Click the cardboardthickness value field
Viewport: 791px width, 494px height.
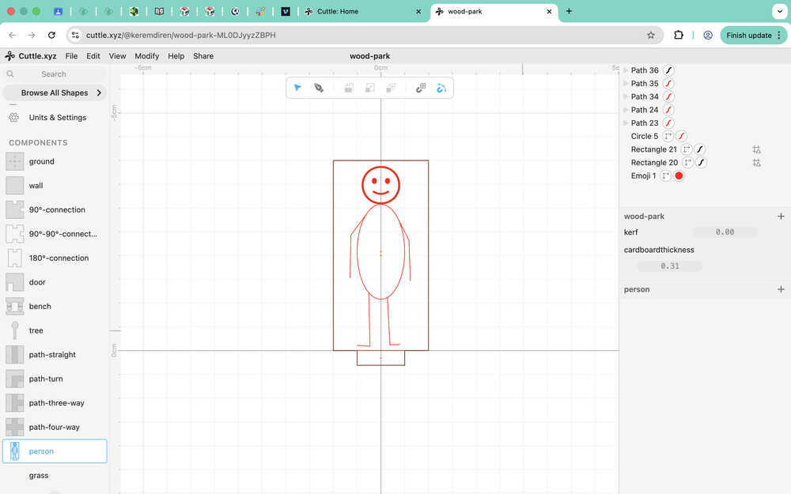coord(669,266)
